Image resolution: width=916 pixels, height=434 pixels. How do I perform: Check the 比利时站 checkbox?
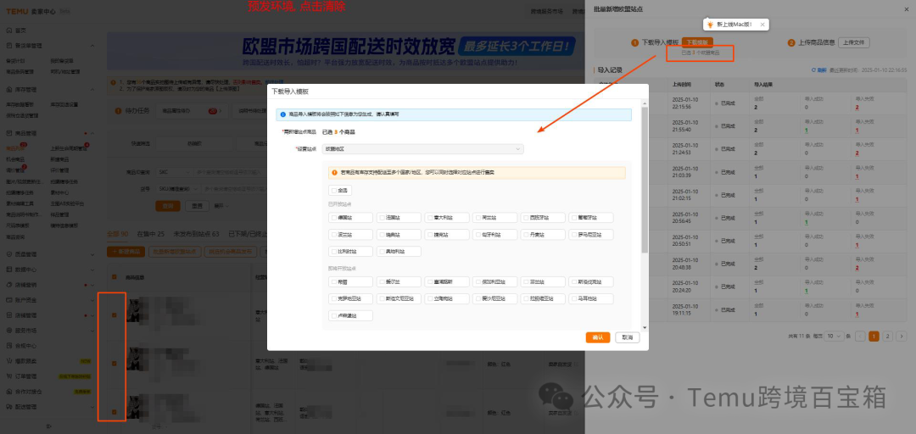(x=334, y=251)
